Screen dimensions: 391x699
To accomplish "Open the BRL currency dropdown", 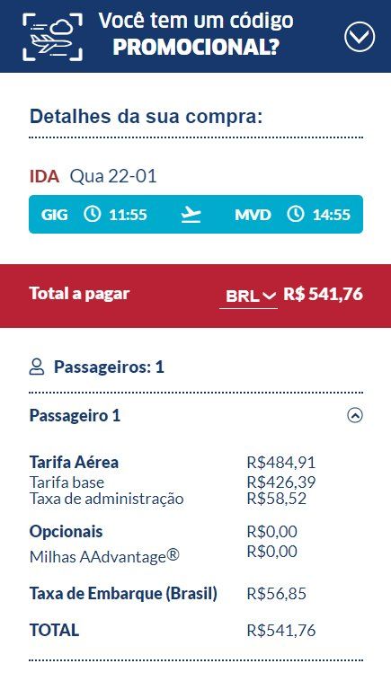I will pos(249,296).
